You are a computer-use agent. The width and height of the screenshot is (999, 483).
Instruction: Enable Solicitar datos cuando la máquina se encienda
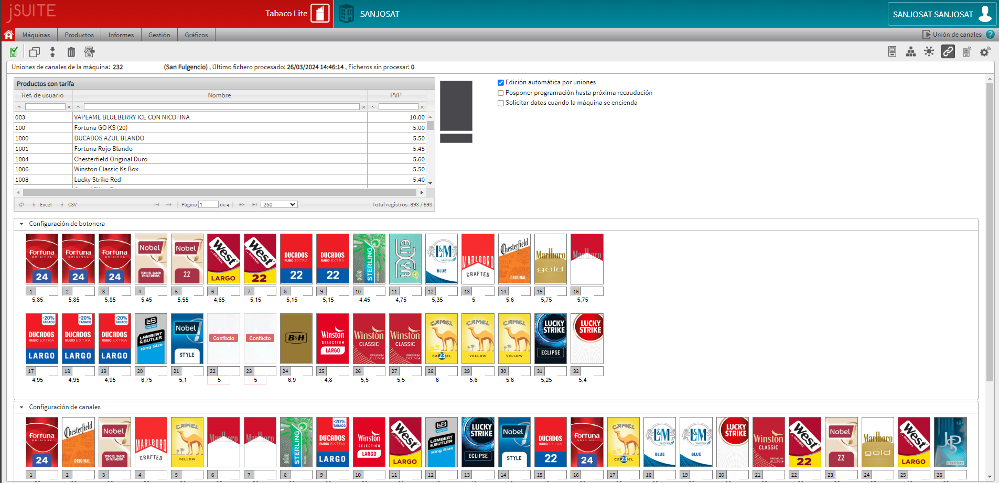pyautogui.click(x=500, y=103)
